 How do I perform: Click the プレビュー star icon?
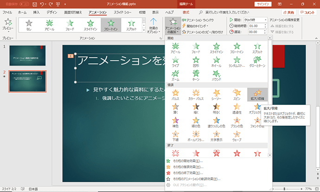8,22
